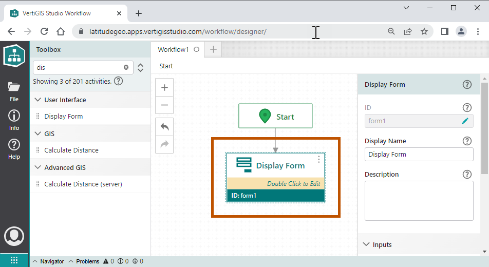
Task: Go to the browser home page
Action: (61, 31)
